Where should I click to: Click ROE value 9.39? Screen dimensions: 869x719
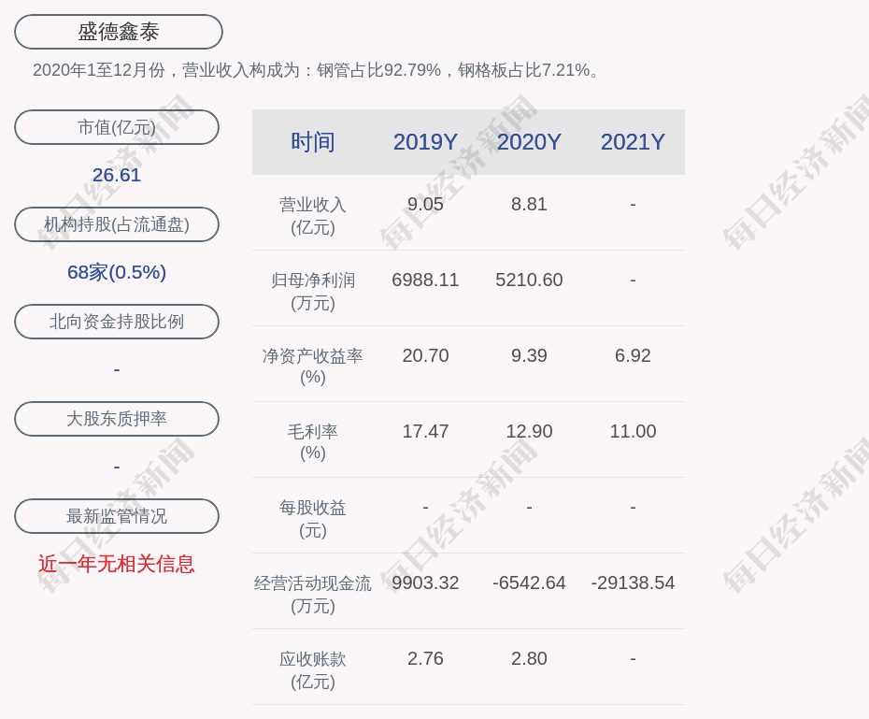(x=529, y=355)
